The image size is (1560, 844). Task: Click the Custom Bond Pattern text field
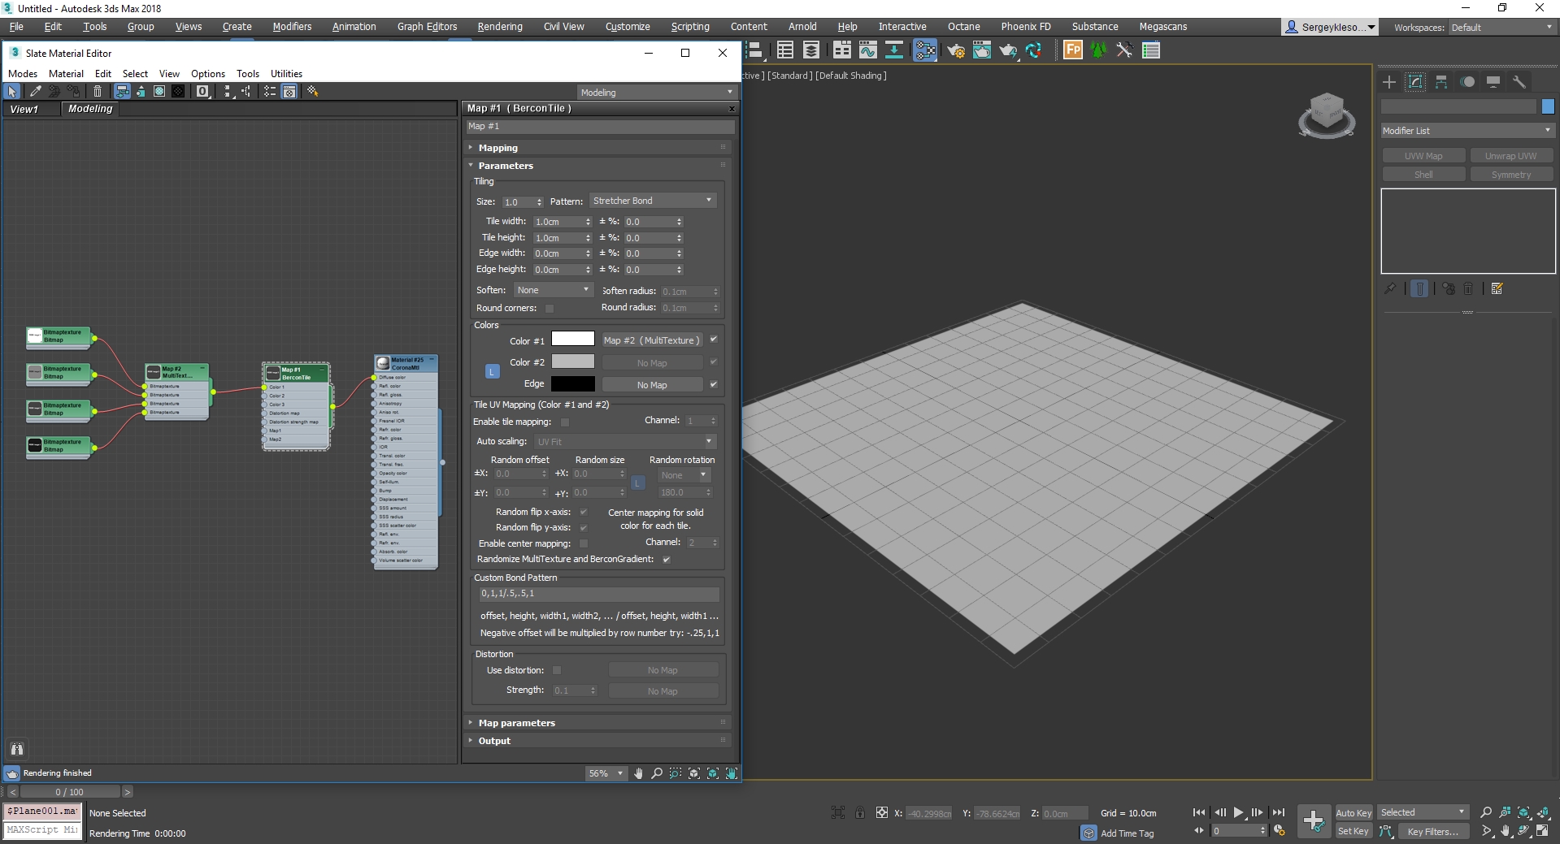[599, 594]
